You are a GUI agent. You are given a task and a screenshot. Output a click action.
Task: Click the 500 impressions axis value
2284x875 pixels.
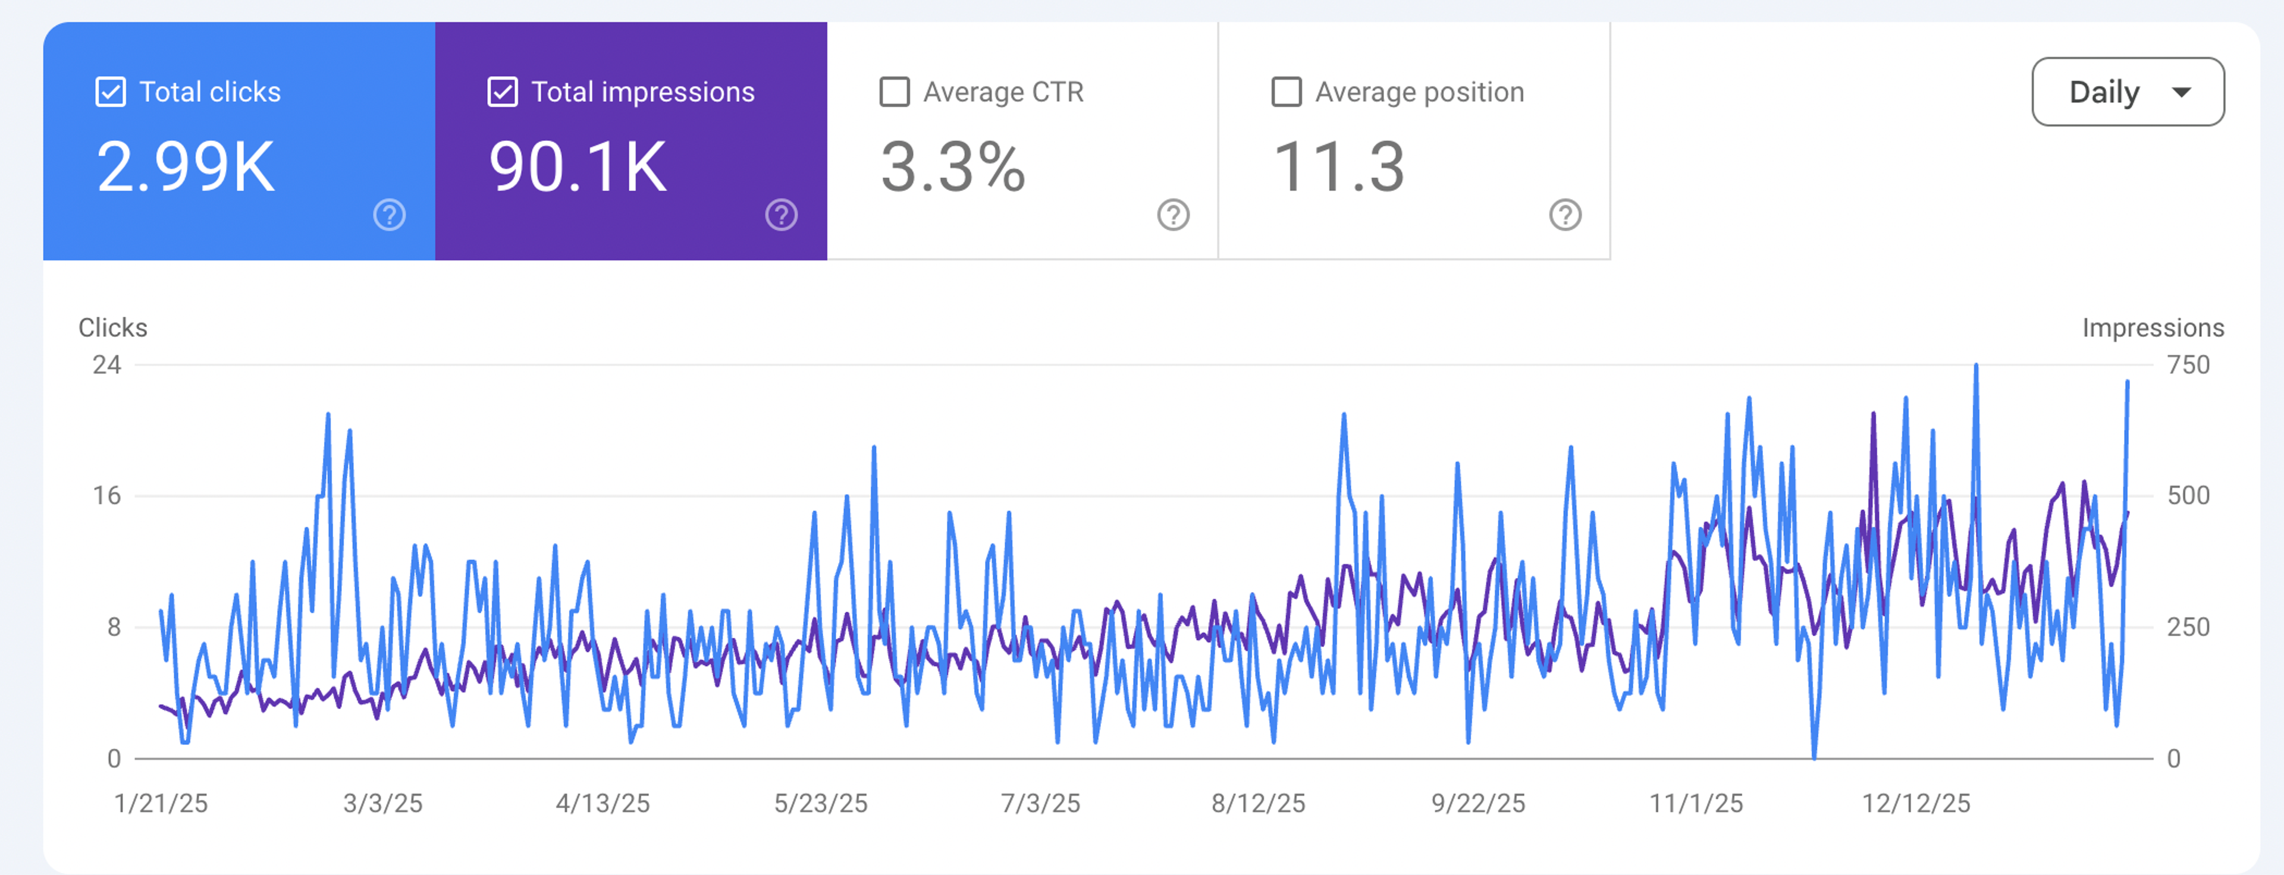2188,496
